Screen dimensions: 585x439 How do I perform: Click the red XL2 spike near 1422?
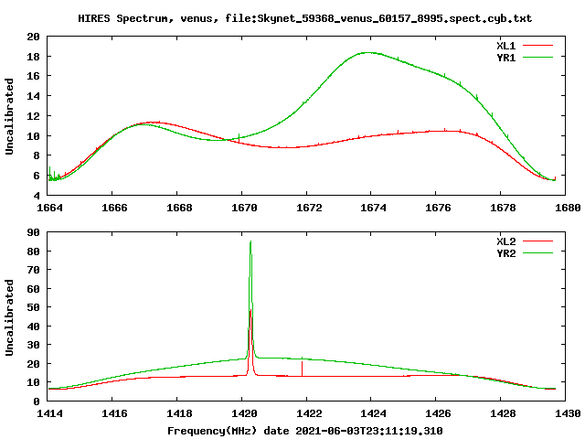point(303,369)
